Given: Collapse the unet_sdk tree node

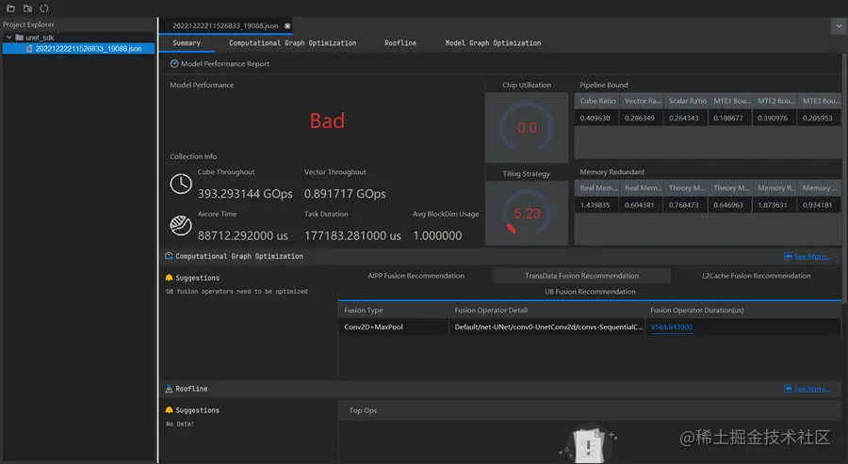Looking at the screenshot, I should tap(8, 38).
